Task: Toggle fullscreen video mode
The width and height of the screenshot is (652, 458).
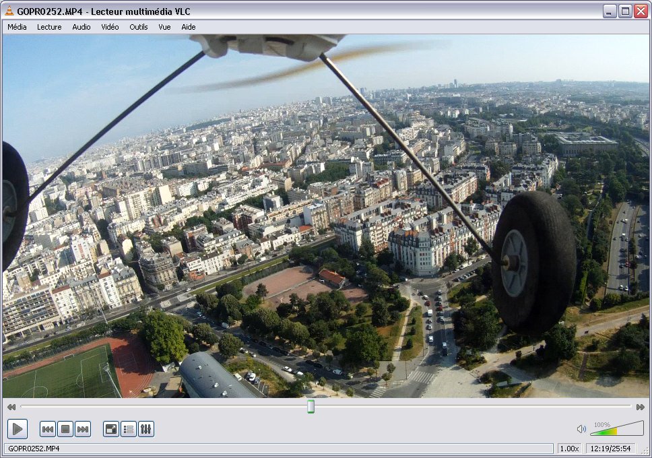Action: pyautogui.click(x=111, y=429)
